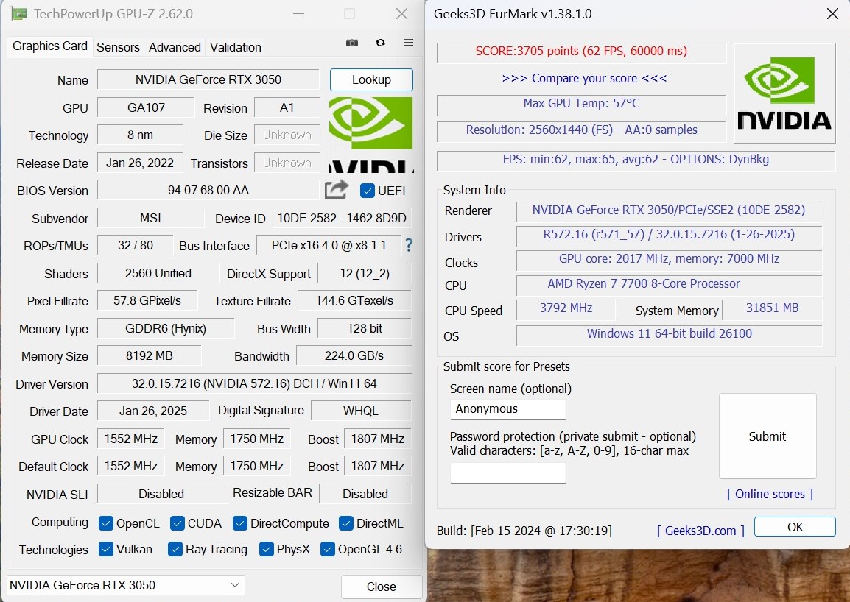Click the Submit score button
The height and width of the screenshot is (602, 850).
[x=768, y=436]
